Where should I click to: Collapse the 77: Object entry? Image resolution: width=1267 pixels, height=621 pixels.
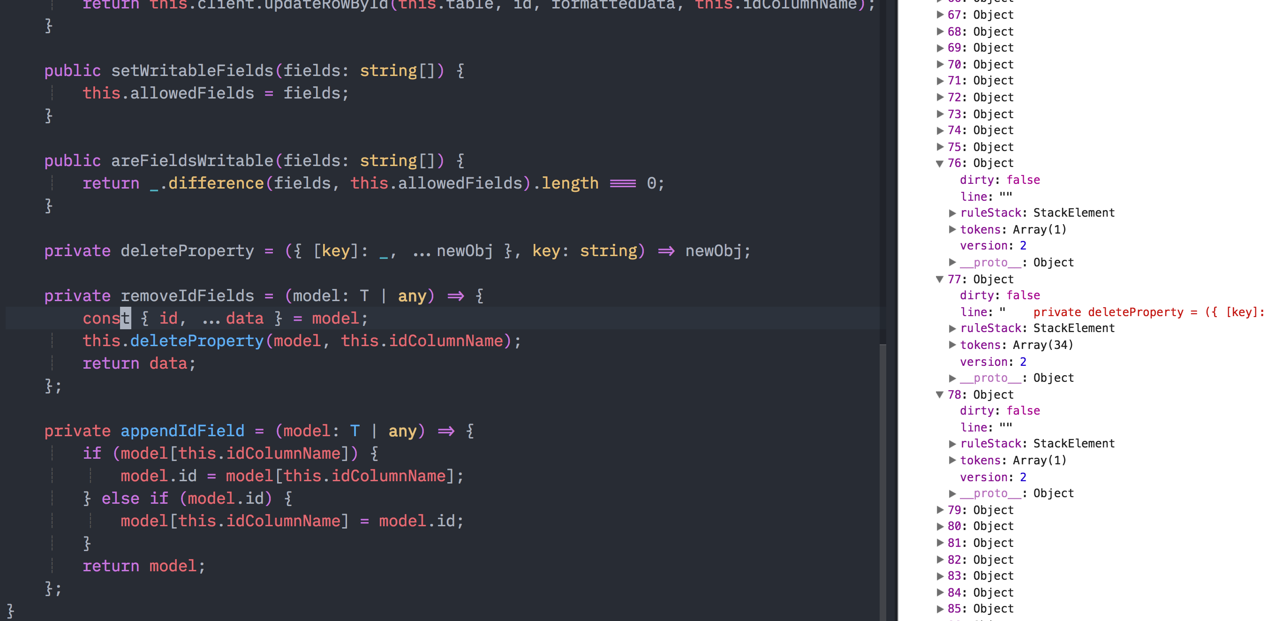(939, 280)
